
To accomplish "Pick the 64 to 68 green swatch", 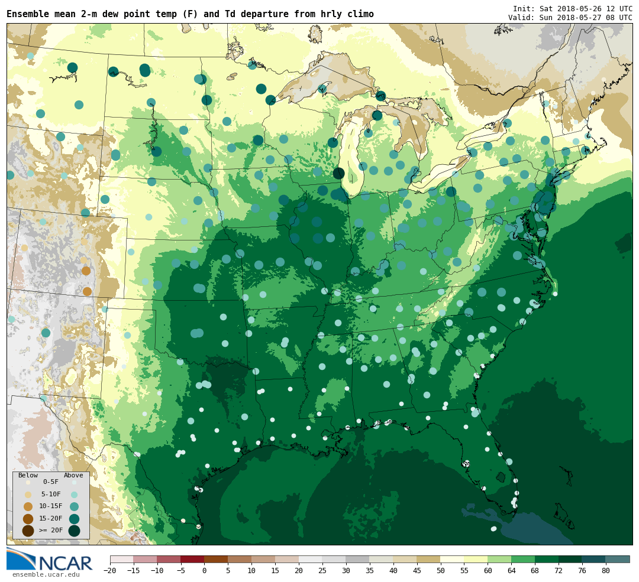I will tap(523, 559).
